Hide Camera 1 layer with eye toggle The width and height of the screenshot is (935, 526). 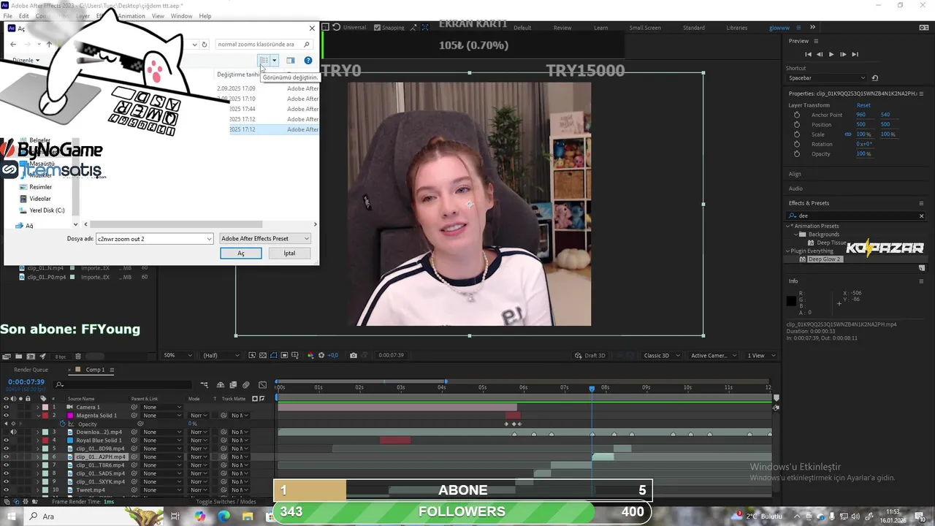click(x=6, y=407)
